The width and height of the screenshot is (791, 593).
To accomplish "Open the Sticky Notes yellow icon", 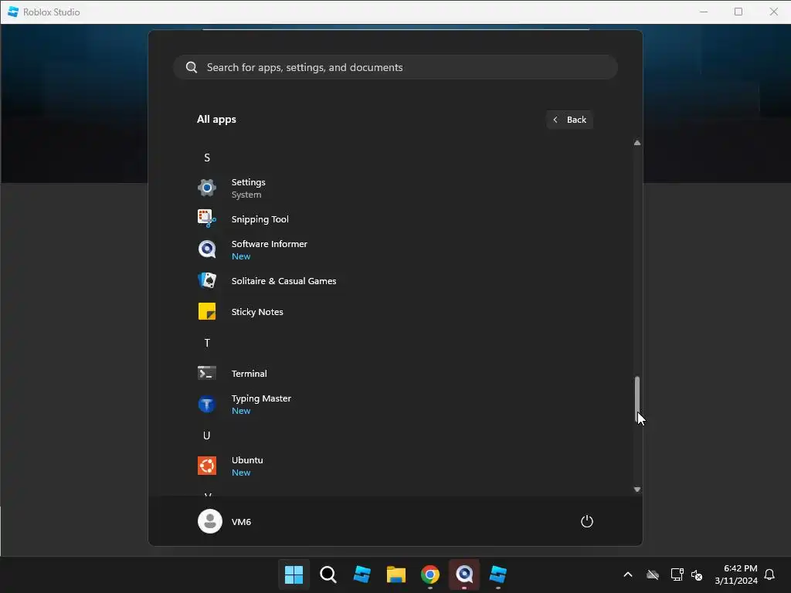I will pos(207,312).
